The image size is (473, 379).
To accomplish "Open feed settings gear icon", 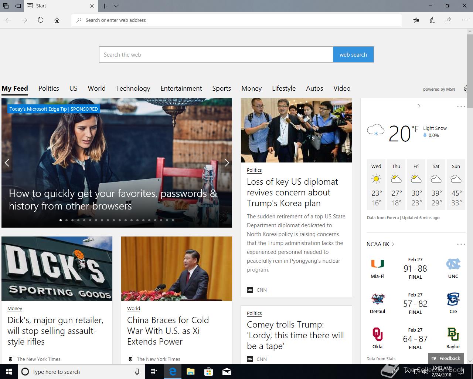I will [466, 89].
